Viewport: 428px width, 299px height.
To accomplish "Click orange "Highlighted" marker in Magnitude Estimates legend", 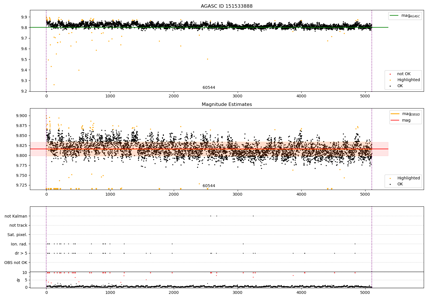I will pyautogui.click(x=390, y=178).
